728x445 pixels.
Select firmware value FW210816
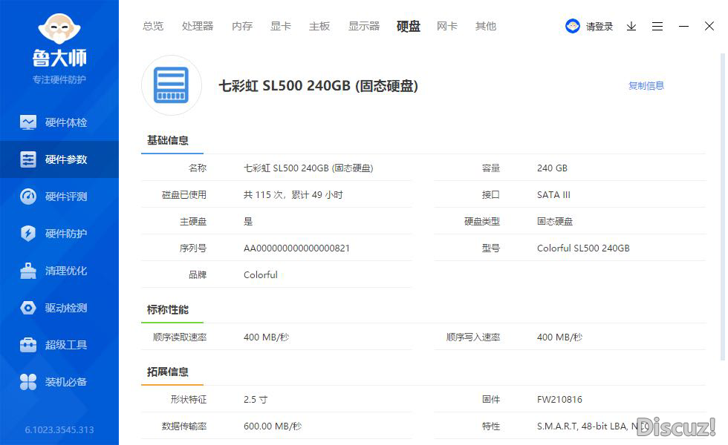pyautogui.click(x=559, y=399)
